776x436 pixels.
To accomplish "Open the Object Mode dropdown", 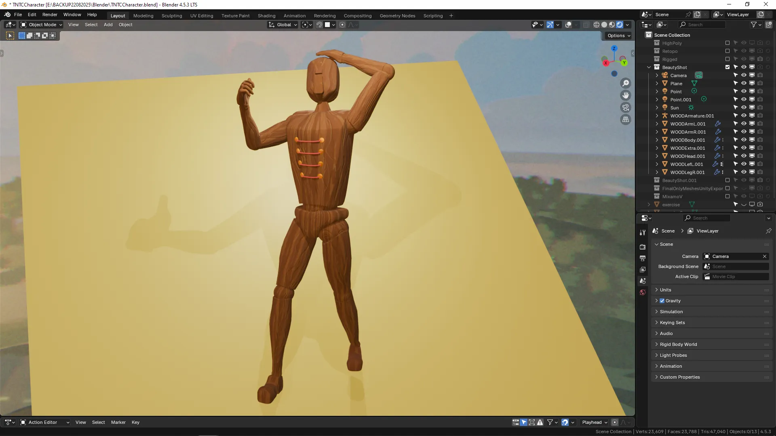I will (x=40, y=25).
